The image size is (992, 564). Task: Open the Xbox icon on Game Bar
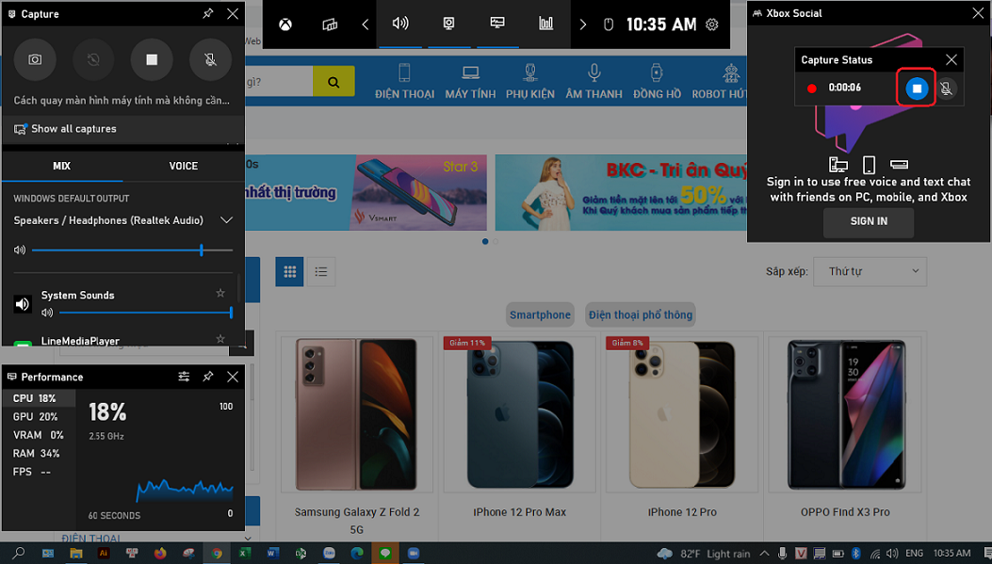pos(285,24)
